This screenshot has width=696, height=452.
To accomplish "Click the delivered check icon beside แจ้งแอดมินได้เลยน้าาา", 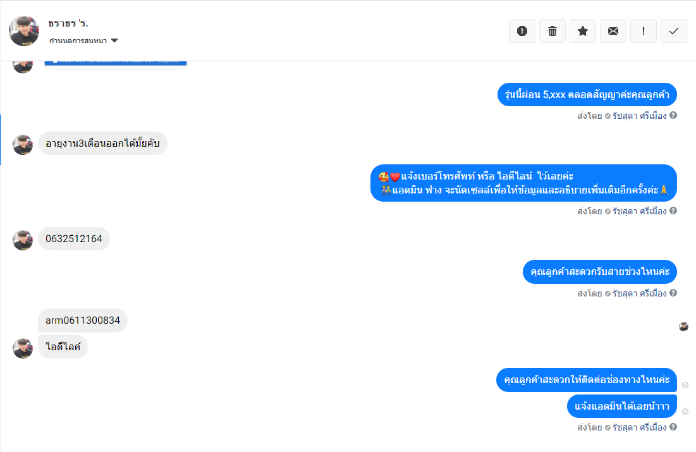I will [685, 412].
